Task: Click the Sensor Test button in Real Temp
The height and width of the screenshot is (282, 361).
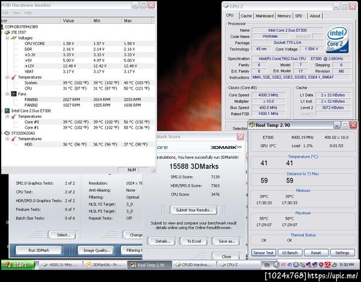Action: coord(264,253)
